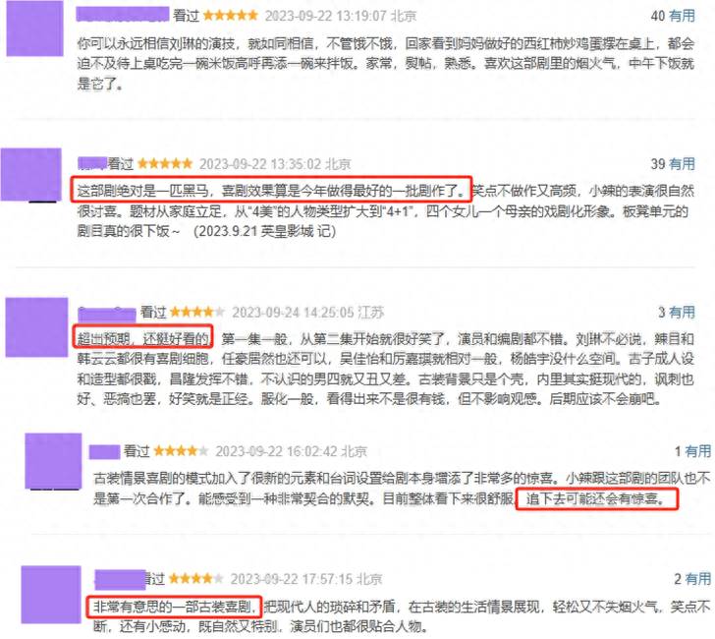Click 有用 on the 17:57:15 review

click(697, 579)
